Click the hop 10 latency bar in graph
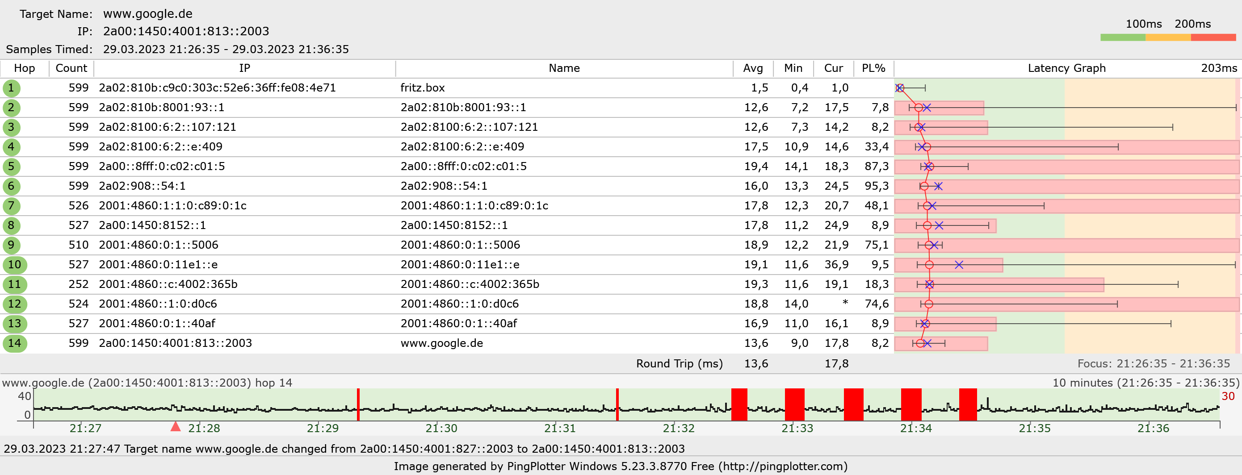This screenshot has height=475, width=1242. coord(948,265)
